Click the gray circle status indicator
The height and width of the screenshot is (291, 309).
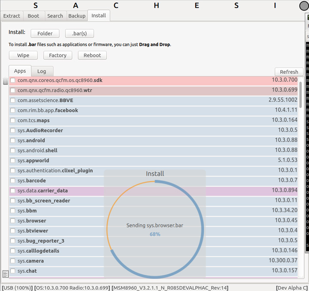pyautogui.click(x=304, y=6)
